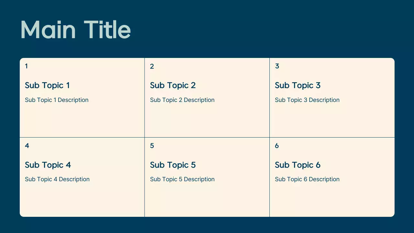Select the number 4 cell label
Viewport: 414px width, 233px height.
[27, 146]
